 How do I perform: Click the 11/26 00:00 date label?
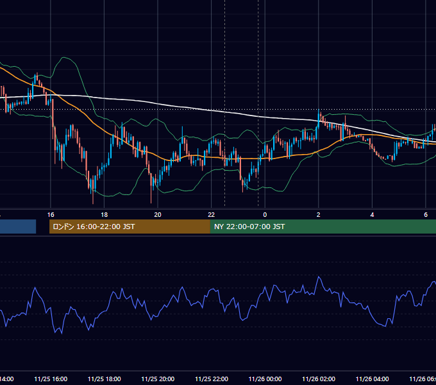pyautogui.click(x=265, y=379)
